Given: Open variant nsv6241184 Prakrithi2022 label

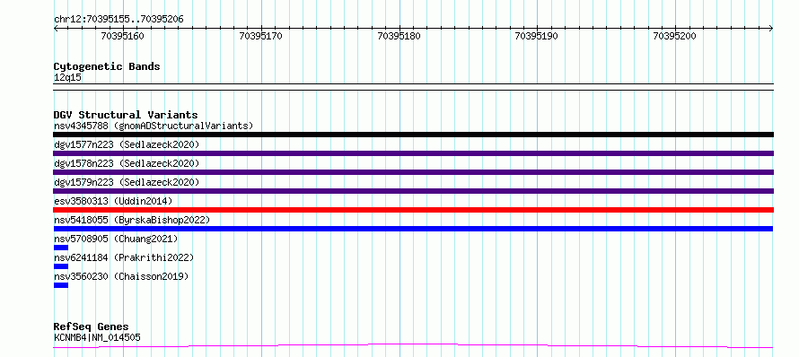Looking at the screenshot, I should [124, 257].
